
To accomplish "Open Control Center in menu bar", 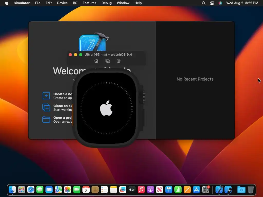I will tap(212, 3).
